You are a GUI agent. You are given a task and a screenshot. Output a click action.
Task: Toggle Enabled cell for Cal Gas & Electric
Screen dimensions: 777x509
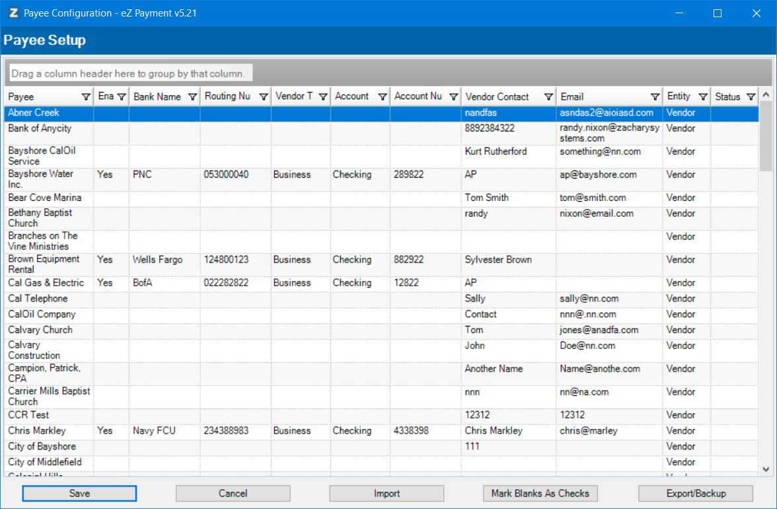[110, 283]
